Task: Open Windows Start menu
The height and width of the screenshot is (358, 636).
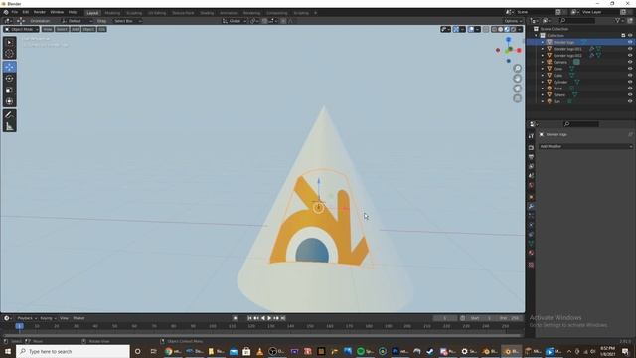Action: pos(8,351)
